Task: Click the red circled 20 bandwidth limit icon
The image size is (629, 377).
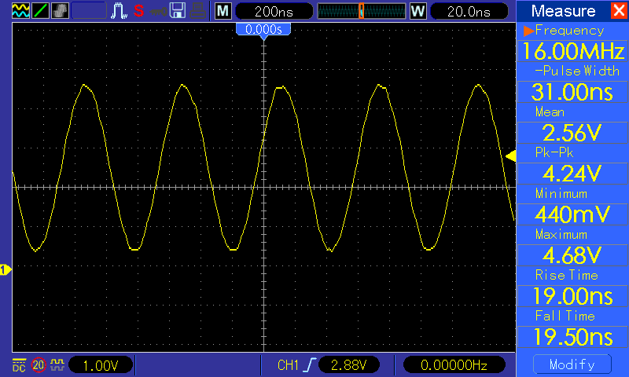Action: tap(39, 365)
